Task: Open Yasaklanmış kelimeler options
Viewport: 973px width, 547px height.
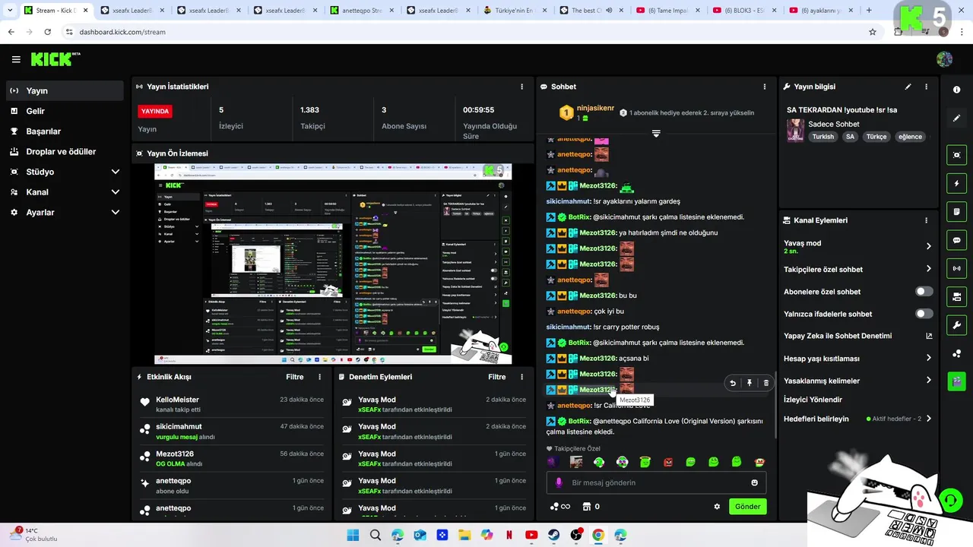Action: (x=928, y=381)
